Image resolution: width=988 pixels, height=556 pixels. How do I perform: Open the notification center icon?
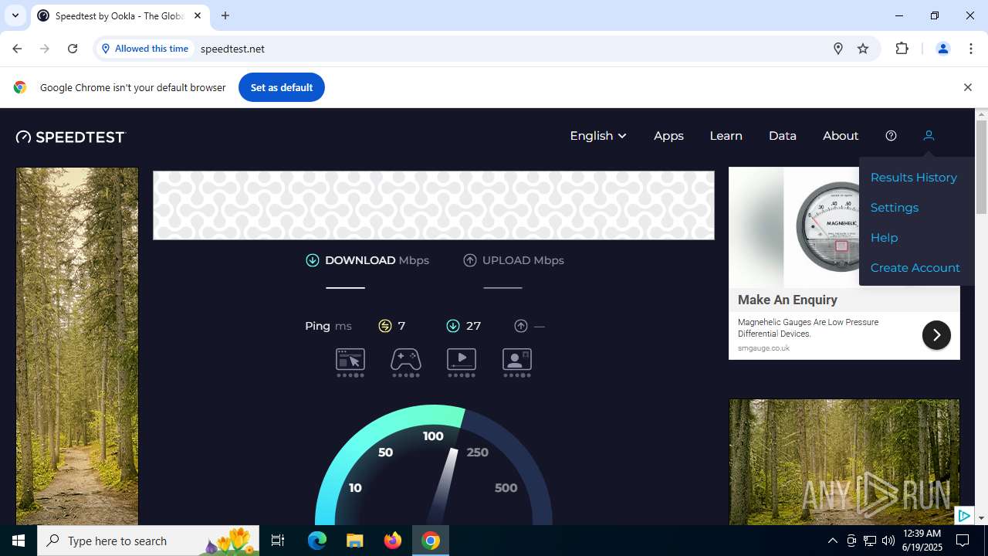tap(963, 541)
